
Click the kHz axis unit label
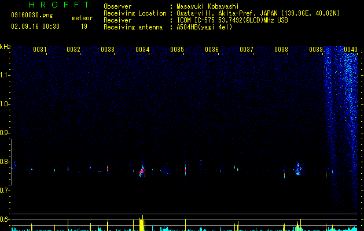[x=5, y=47]
